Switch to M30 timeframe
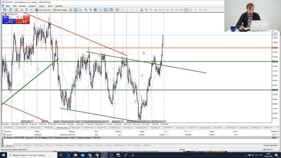The height and width of the screenshot is (158, 281). pyautogui.click(x=181, y=10)
